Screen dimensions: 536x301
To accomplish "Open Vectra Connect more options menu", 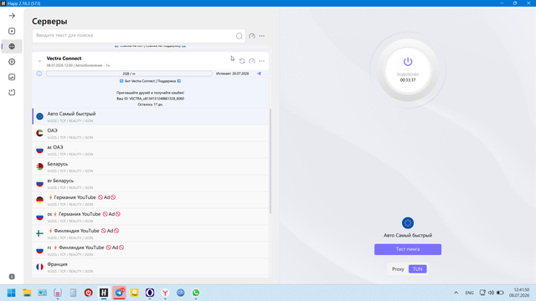I will [x=262, y=61].
